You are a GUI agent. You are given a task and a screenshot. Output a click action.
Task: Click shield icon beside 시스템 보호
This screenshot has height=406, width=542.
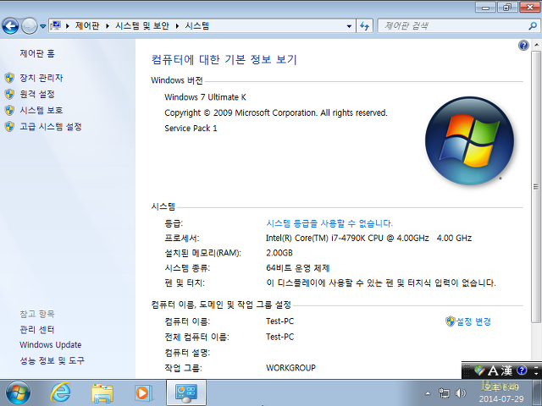pos(9,110)
